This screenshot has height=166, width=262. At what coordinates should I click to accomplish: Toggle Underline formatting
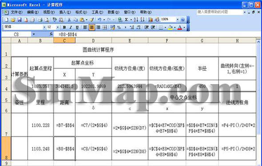point(77,27)
